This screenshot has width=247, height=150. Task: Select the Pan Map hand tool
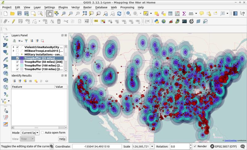point(50,14)
